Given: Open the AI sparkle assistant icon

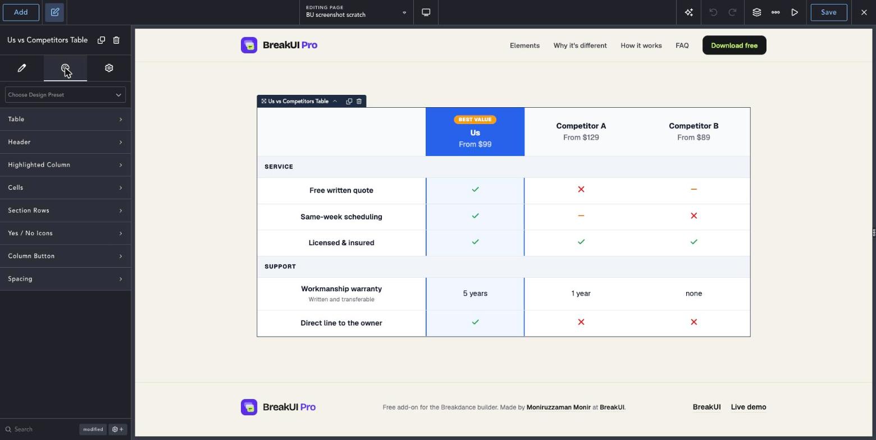Looking at the screenshot, I should tap(689, 12).
